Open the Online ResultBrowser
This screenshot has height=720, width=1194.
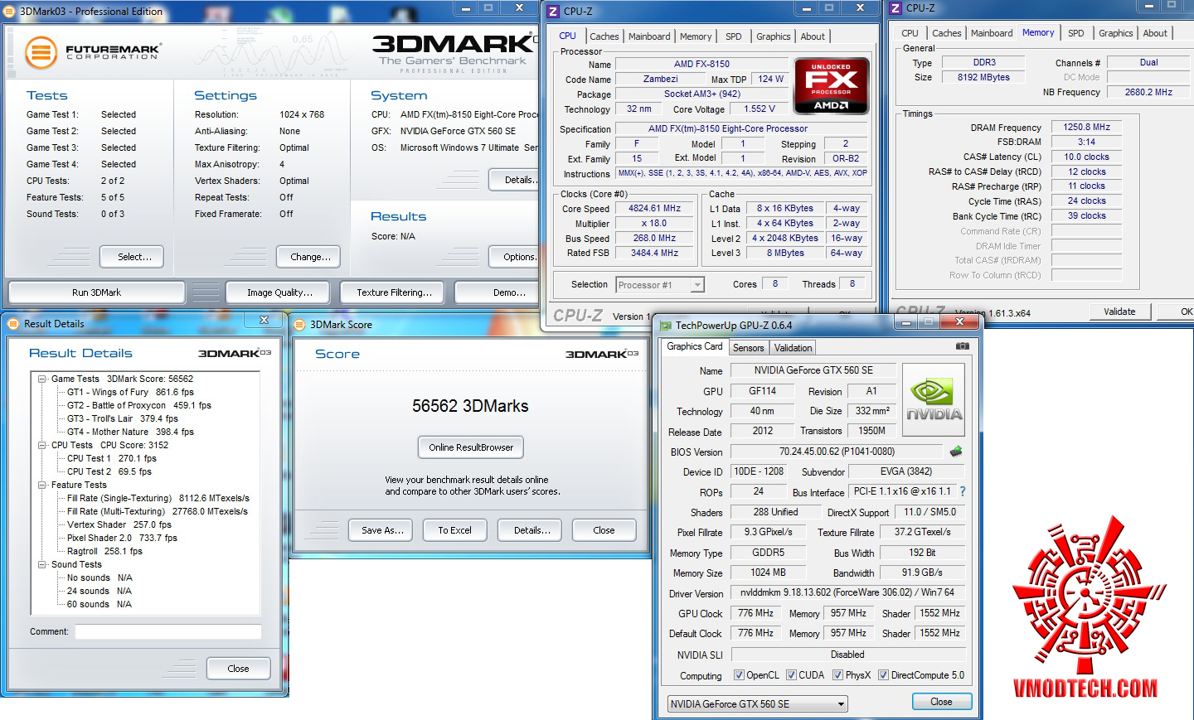[471, 447]
